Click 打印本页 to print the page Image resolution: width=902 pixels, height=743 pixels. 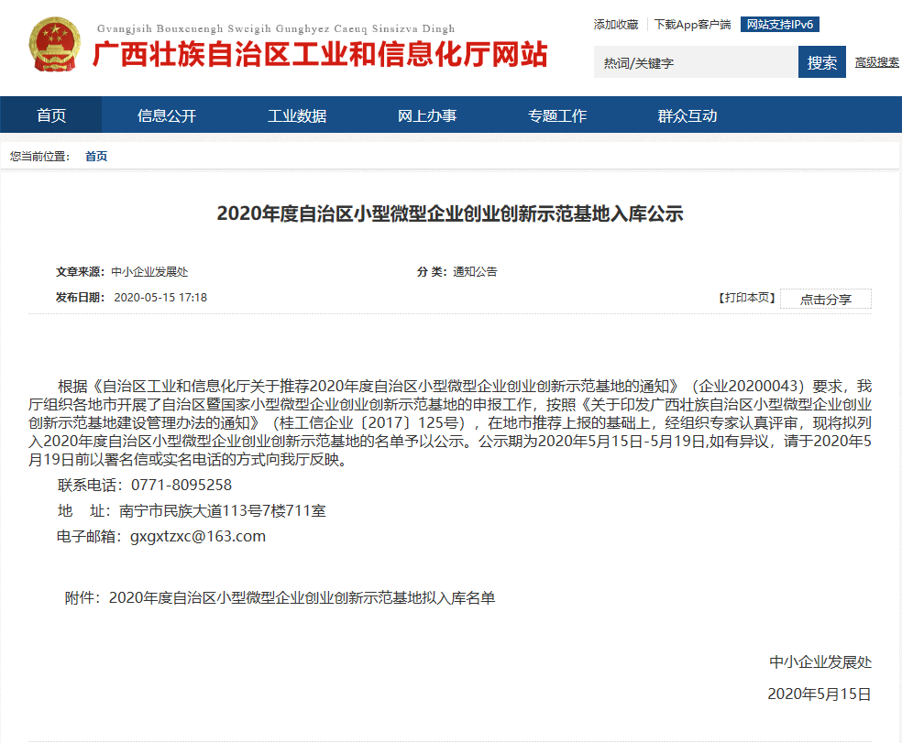pyautogui.click(x=746, y=298)
